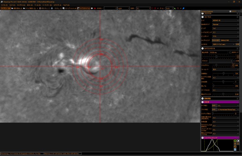Open the Sequencer menu
Image resolution: width=242 pixels, height=156 pixels.
click(47, 5)
